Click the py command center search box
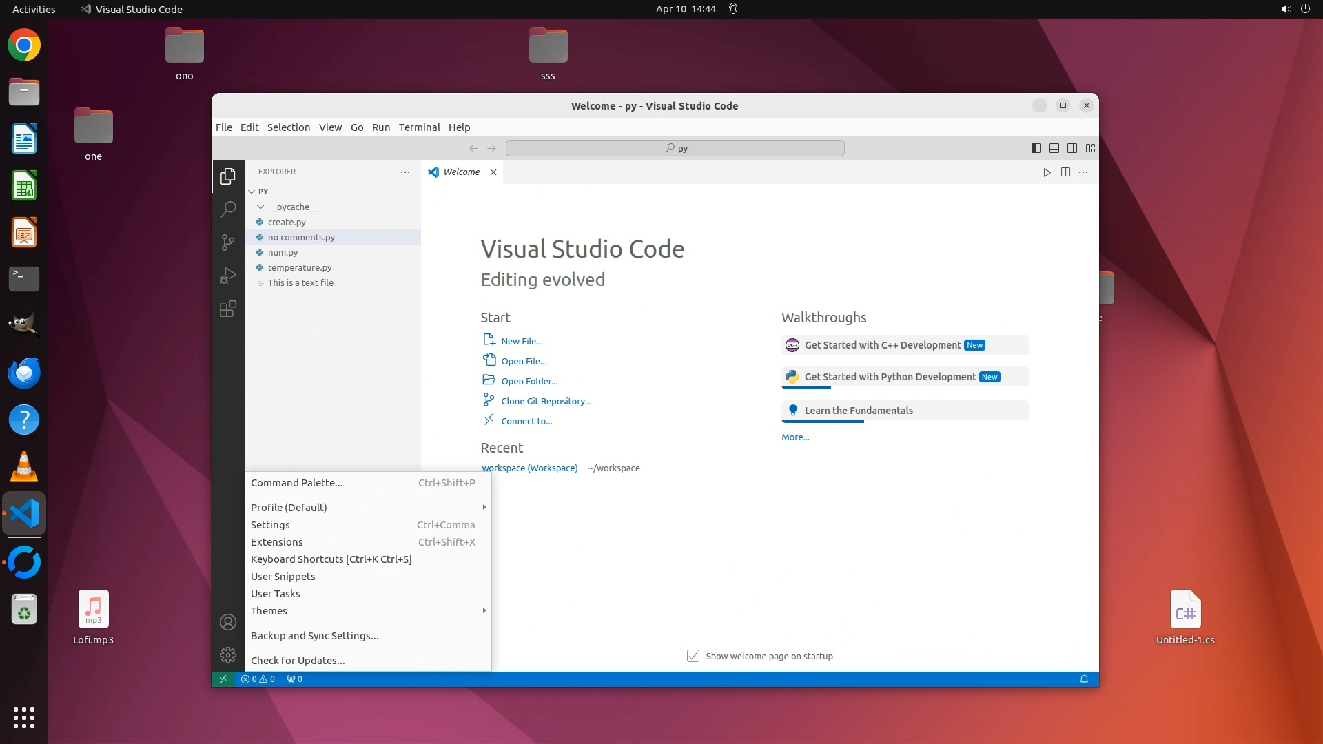 (x=675, y=148)
